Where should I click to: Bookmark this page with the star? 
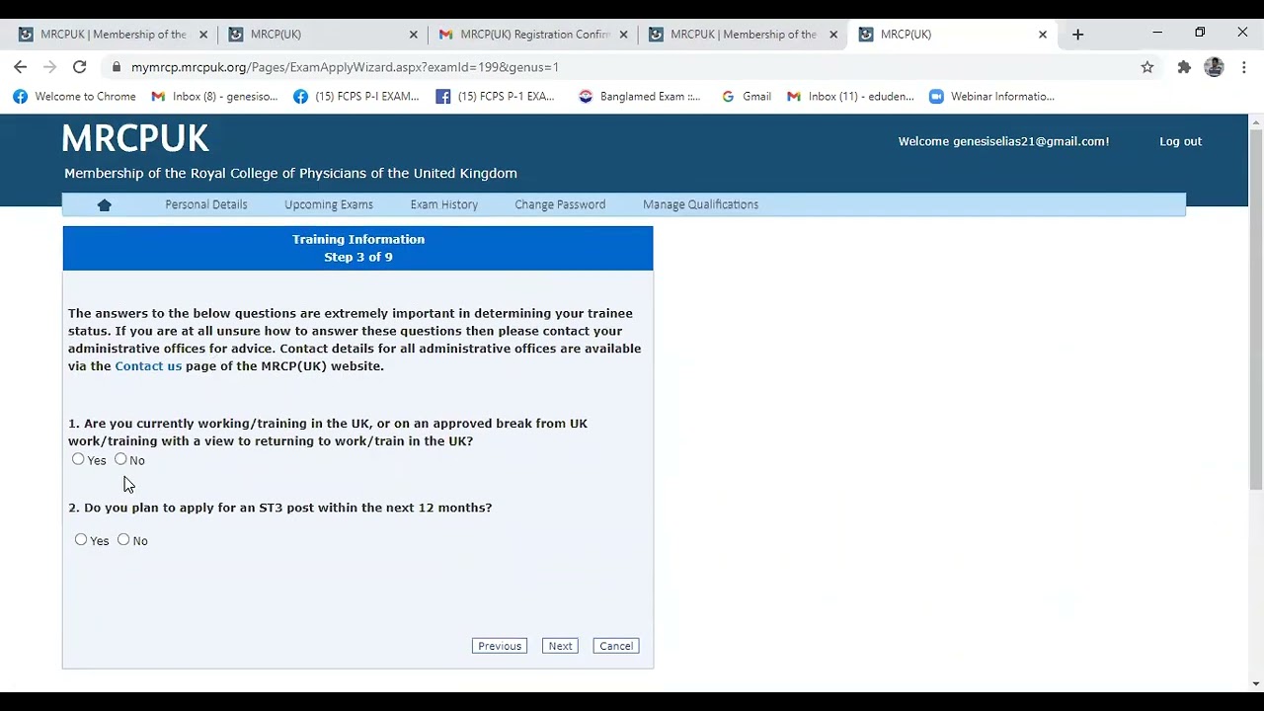click(1147, 67)
